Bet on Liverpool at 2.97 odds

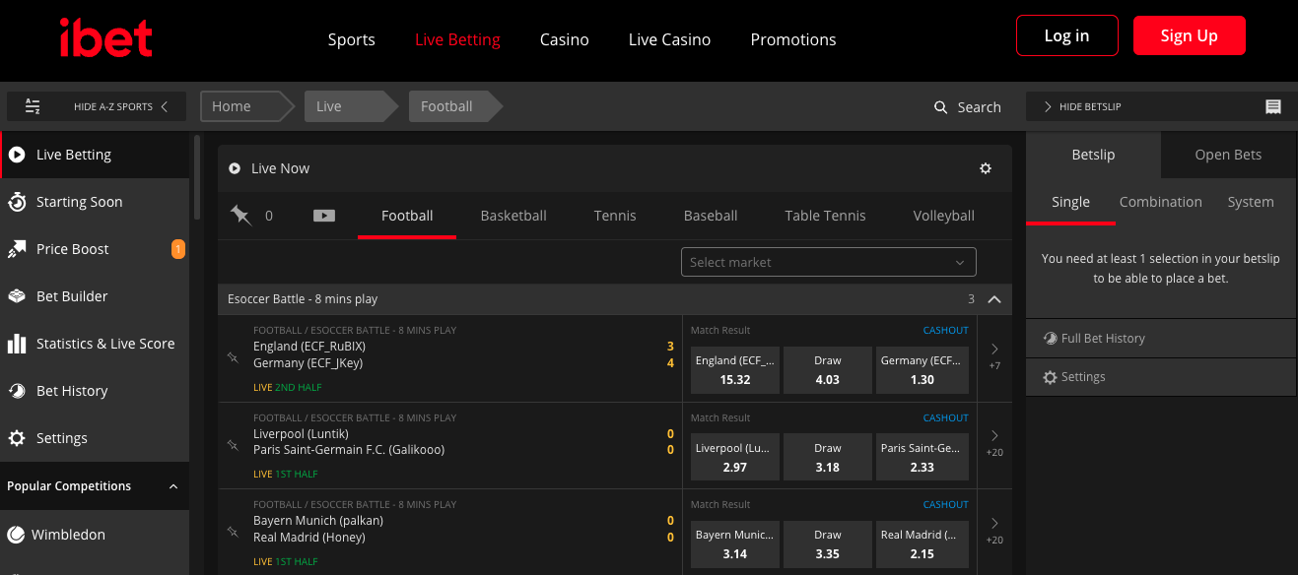[735, 458]
